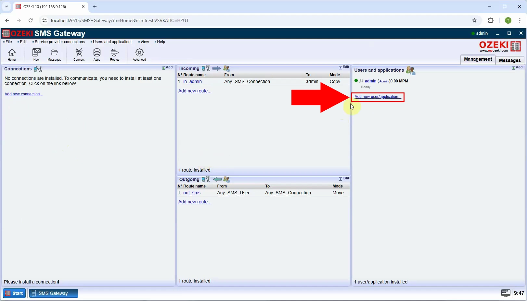This screenshot has width=527, height=301.
Task: Open the admin user link
Action: click(x=370, y=81)
